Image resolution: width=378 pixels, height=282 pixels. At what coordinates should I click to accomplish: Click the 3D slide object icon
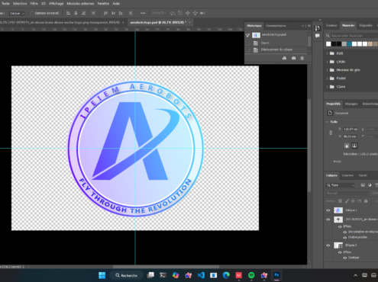click(x=195, y=13)
